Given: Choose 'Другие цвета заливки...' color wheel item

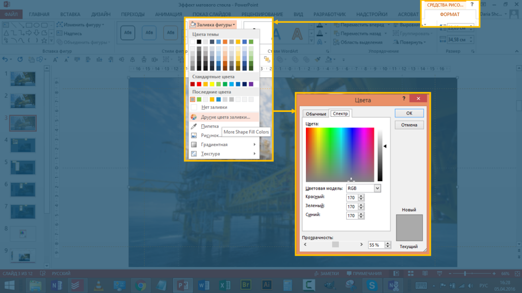Looking at the screenshot, I should click(x=225, y=117).
